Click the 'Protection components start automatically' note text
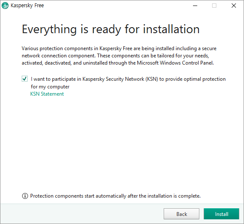The height and width of the screenshot is (224, 244). click(115, 196)
